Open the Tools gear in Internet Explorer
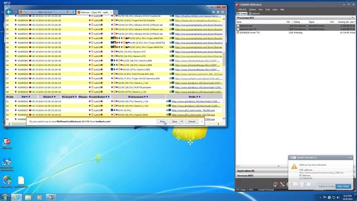The width and height of the screenshot is (357, 201). 223,12
